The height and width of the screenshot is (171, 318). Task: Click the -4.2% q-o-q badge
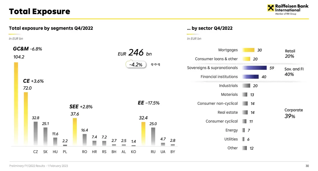[x=136, y=64]
